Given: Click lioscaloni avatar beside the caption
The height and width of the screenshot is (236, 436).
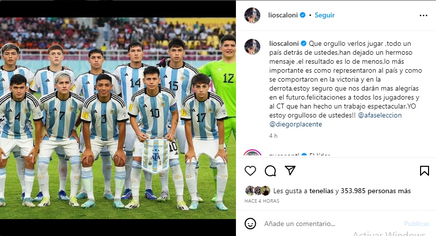Looking at the screenshot, I should 252,46.
